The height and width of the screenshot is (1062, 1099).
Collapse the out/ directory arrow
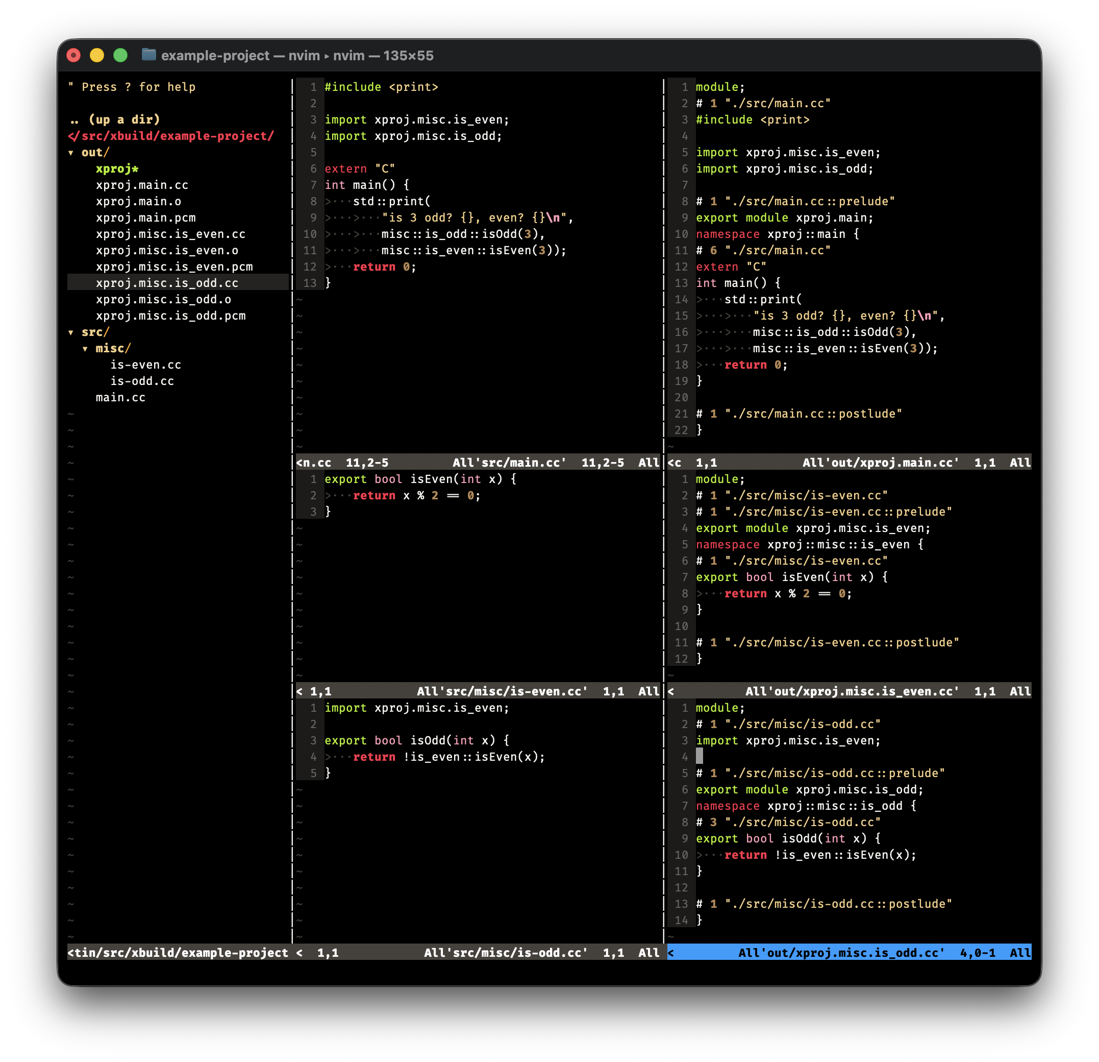coord(71,153)
